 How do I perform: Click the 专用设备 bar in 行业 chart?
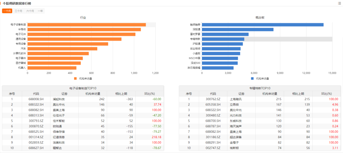coord(68,44)
